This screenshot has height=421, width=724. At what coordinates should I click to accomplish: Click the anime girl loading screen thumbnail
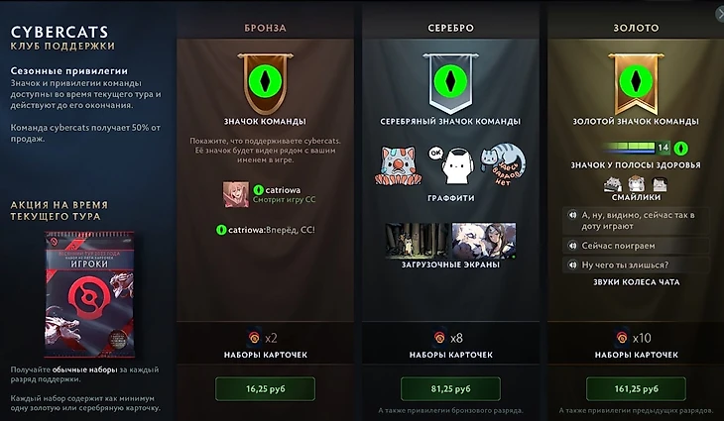pyautogui.click(x=484, y=241)
